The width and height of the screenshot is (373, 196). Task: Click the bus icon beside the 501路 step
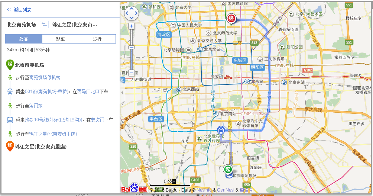pyautogui.click(x=10, y=91)
